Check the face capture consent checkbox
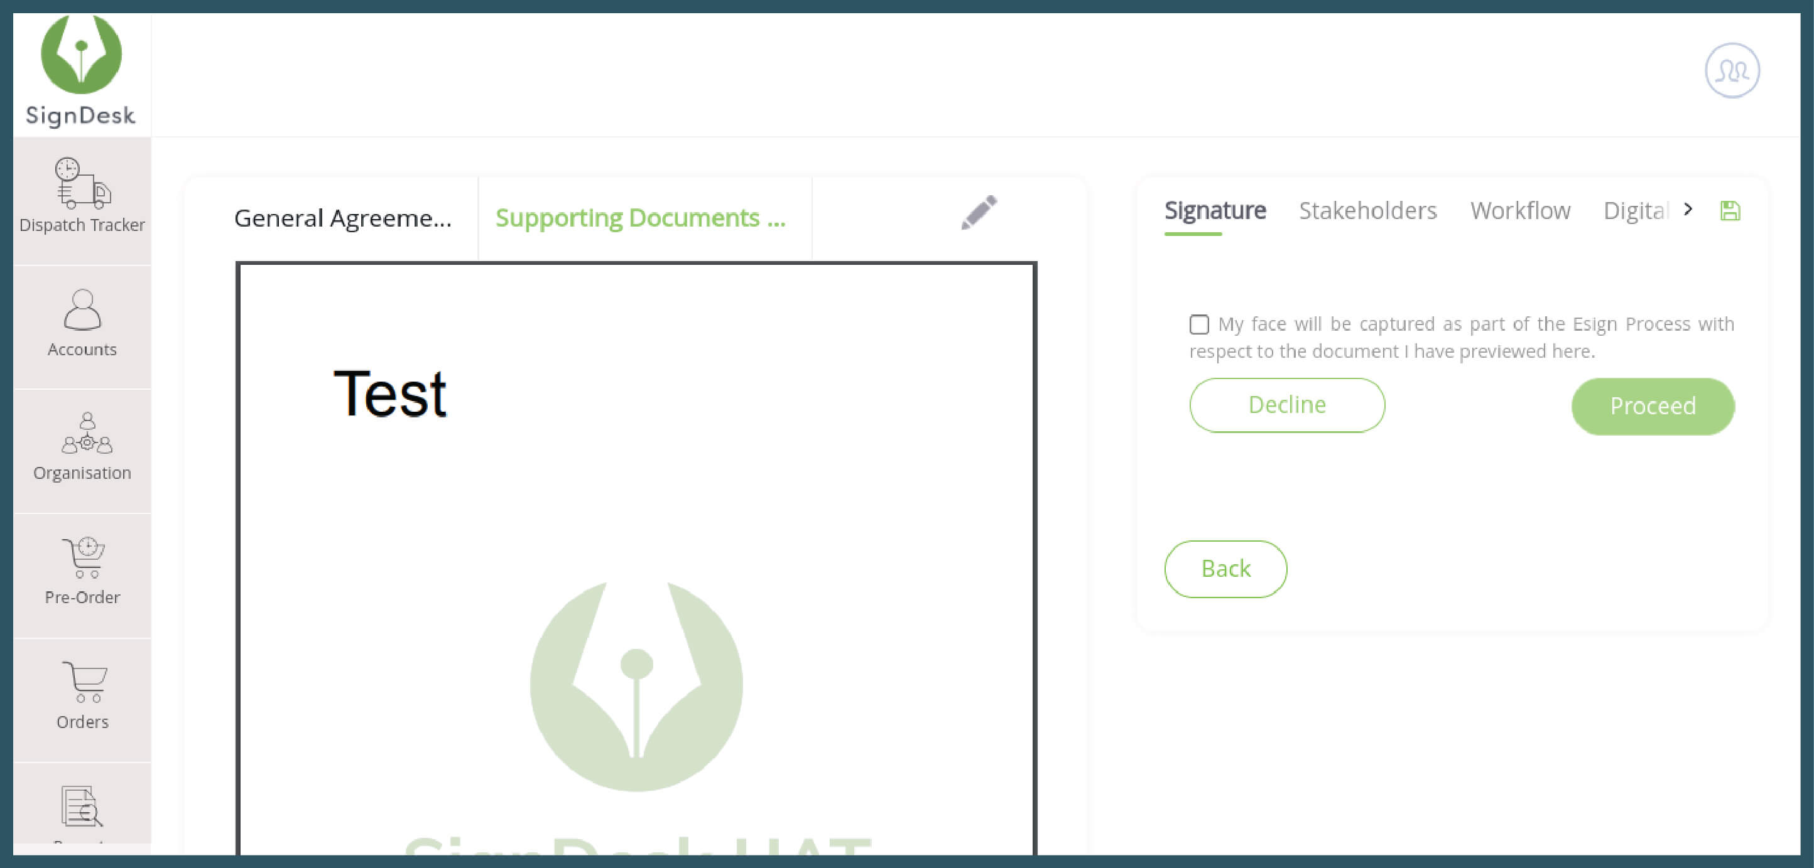1814x868 pixels. point(1198,324)
